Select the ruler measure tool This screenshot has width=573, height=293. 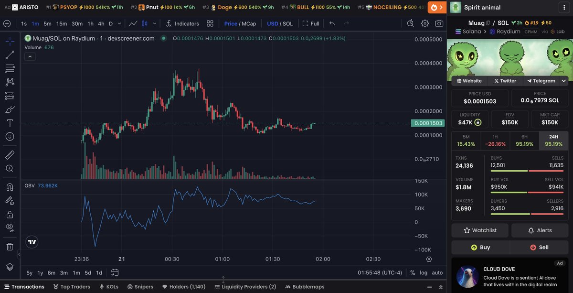coord(10,154)
